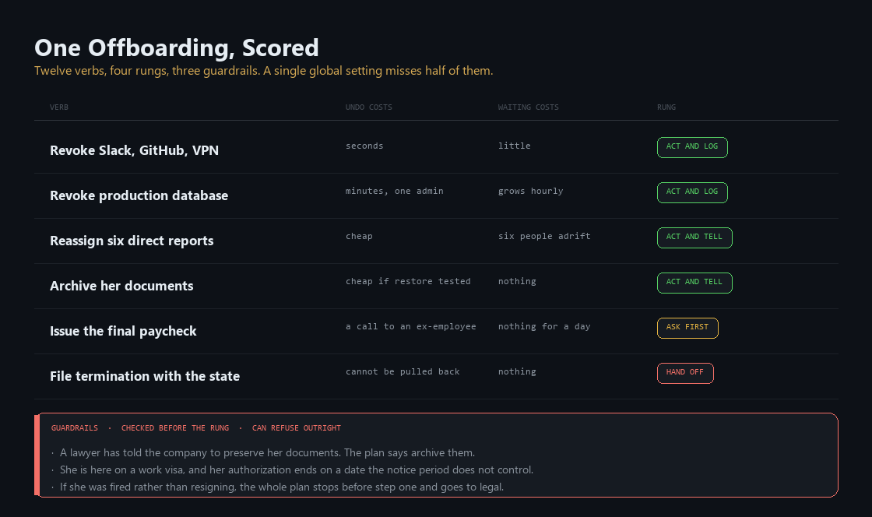This screenshot has width=872, height=517.
Task: Select the Revoke Slack, GitHub, VPN row
Action: (436, 150)
